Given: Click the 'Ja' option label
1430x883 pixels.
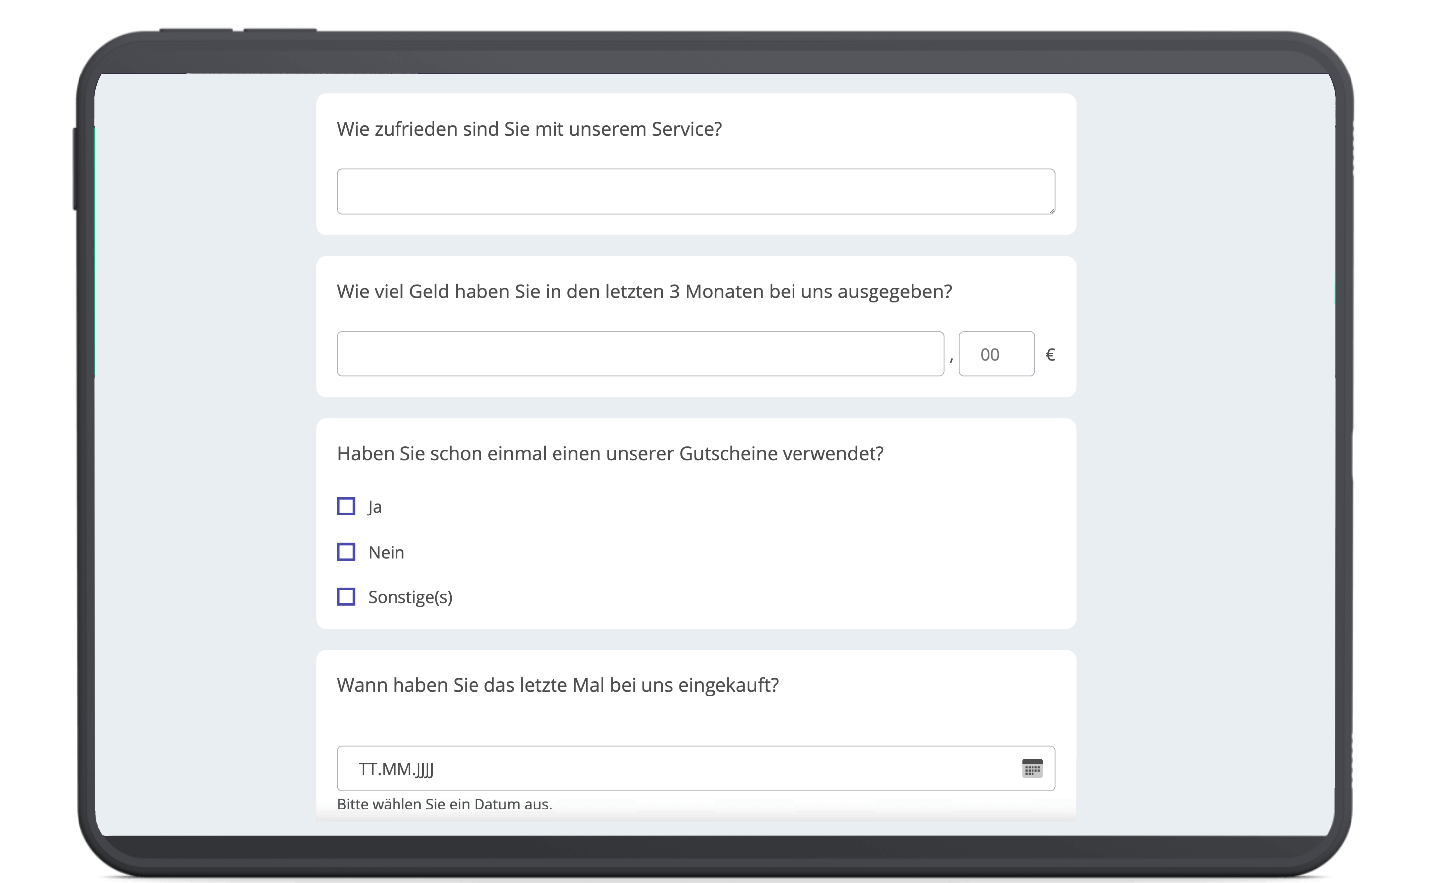Looking at the screenshot, I should (x=375, y=507).
